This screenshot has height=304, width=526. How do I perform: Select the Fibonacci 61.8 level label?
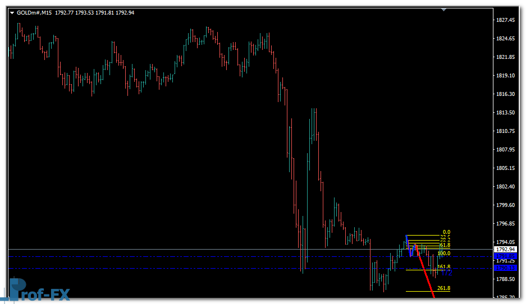[x=446, y=245]
